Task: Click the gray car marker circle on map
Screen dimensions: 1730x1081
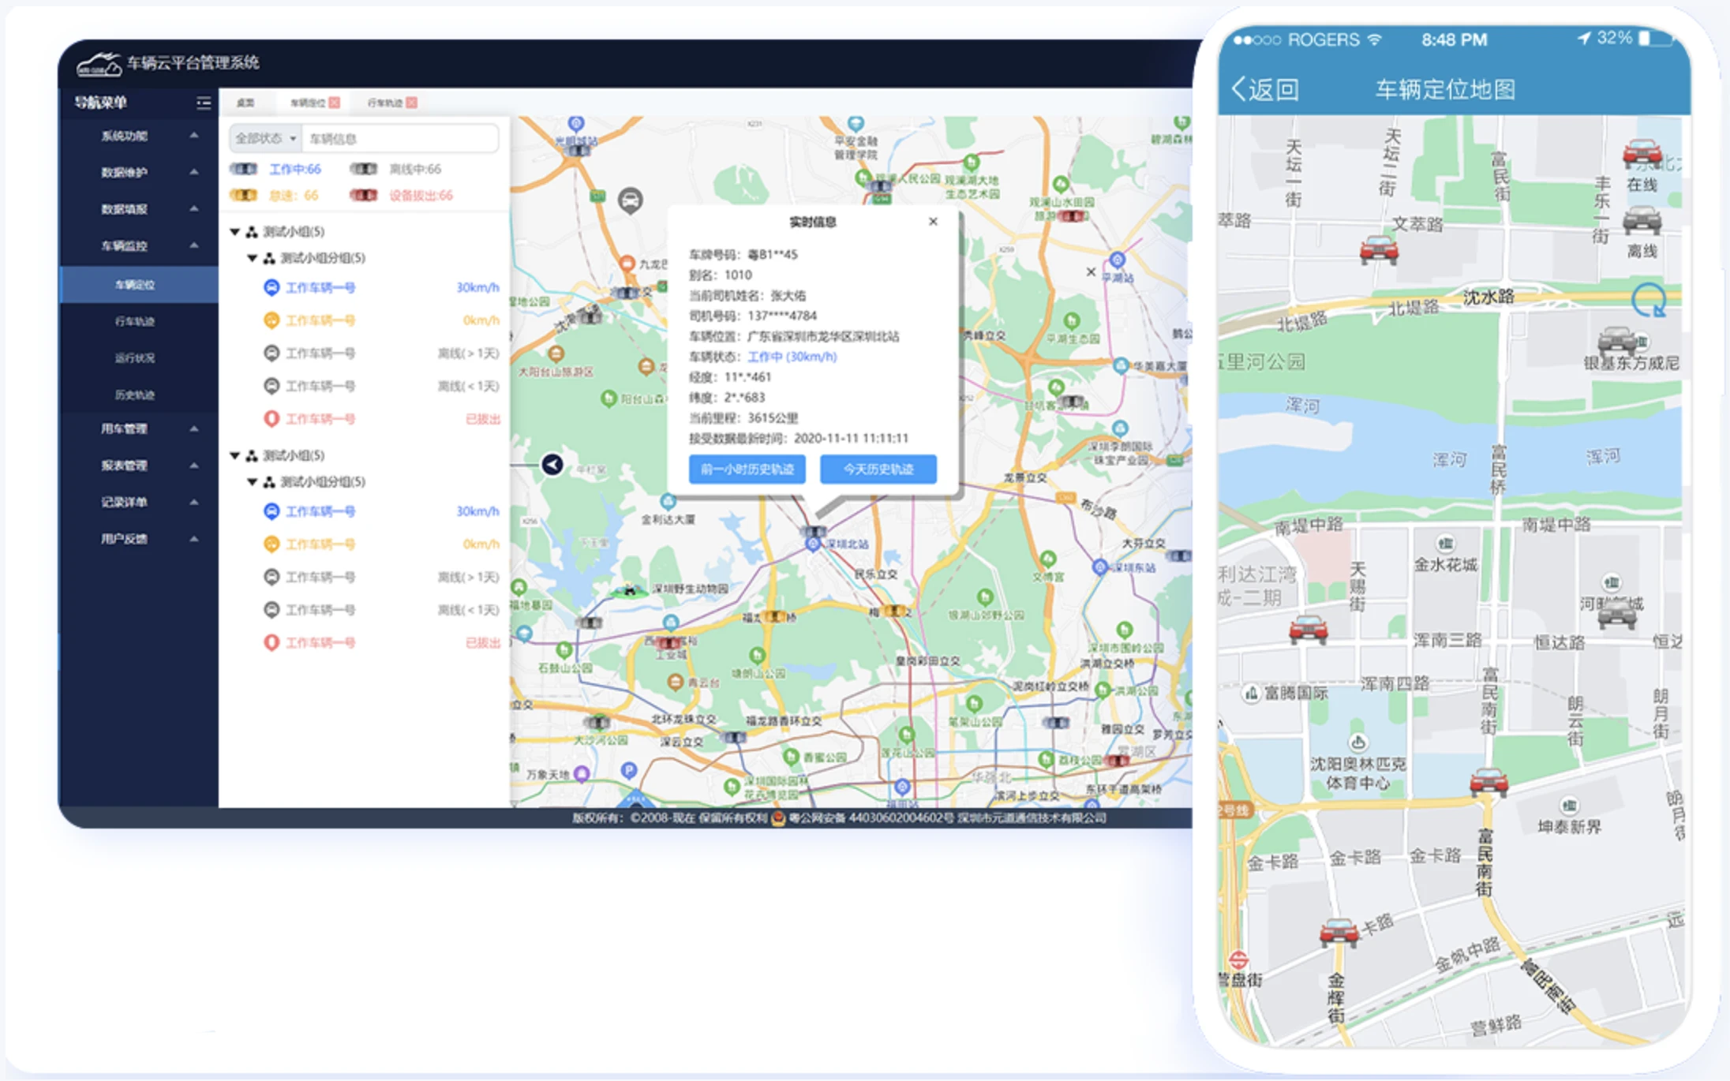Action: [630, 201]
